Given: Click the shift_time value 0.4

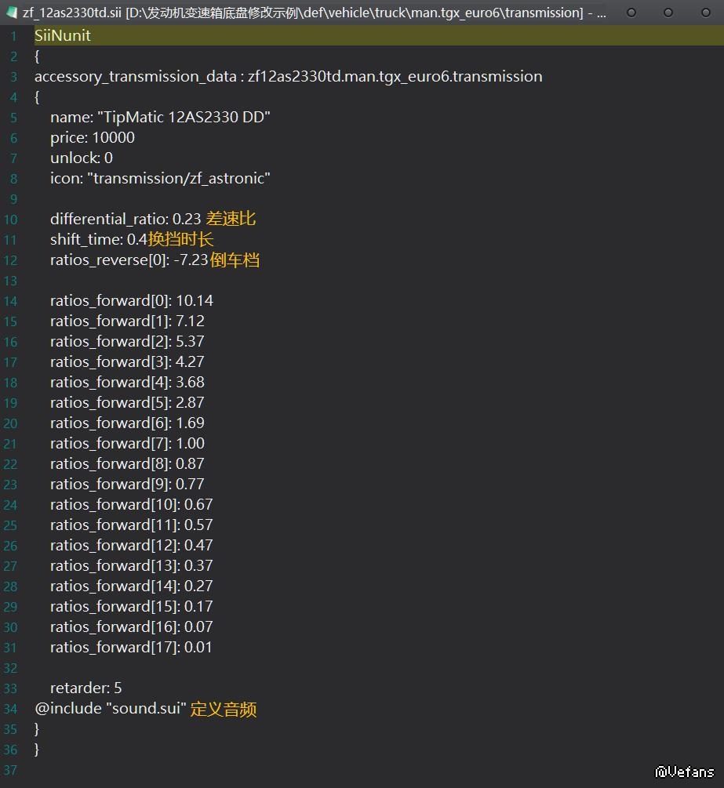Looking at the screenshot, I should click(136, 239).
